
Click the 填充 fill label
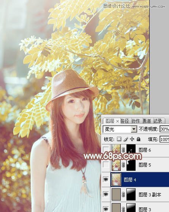point(153,139)
